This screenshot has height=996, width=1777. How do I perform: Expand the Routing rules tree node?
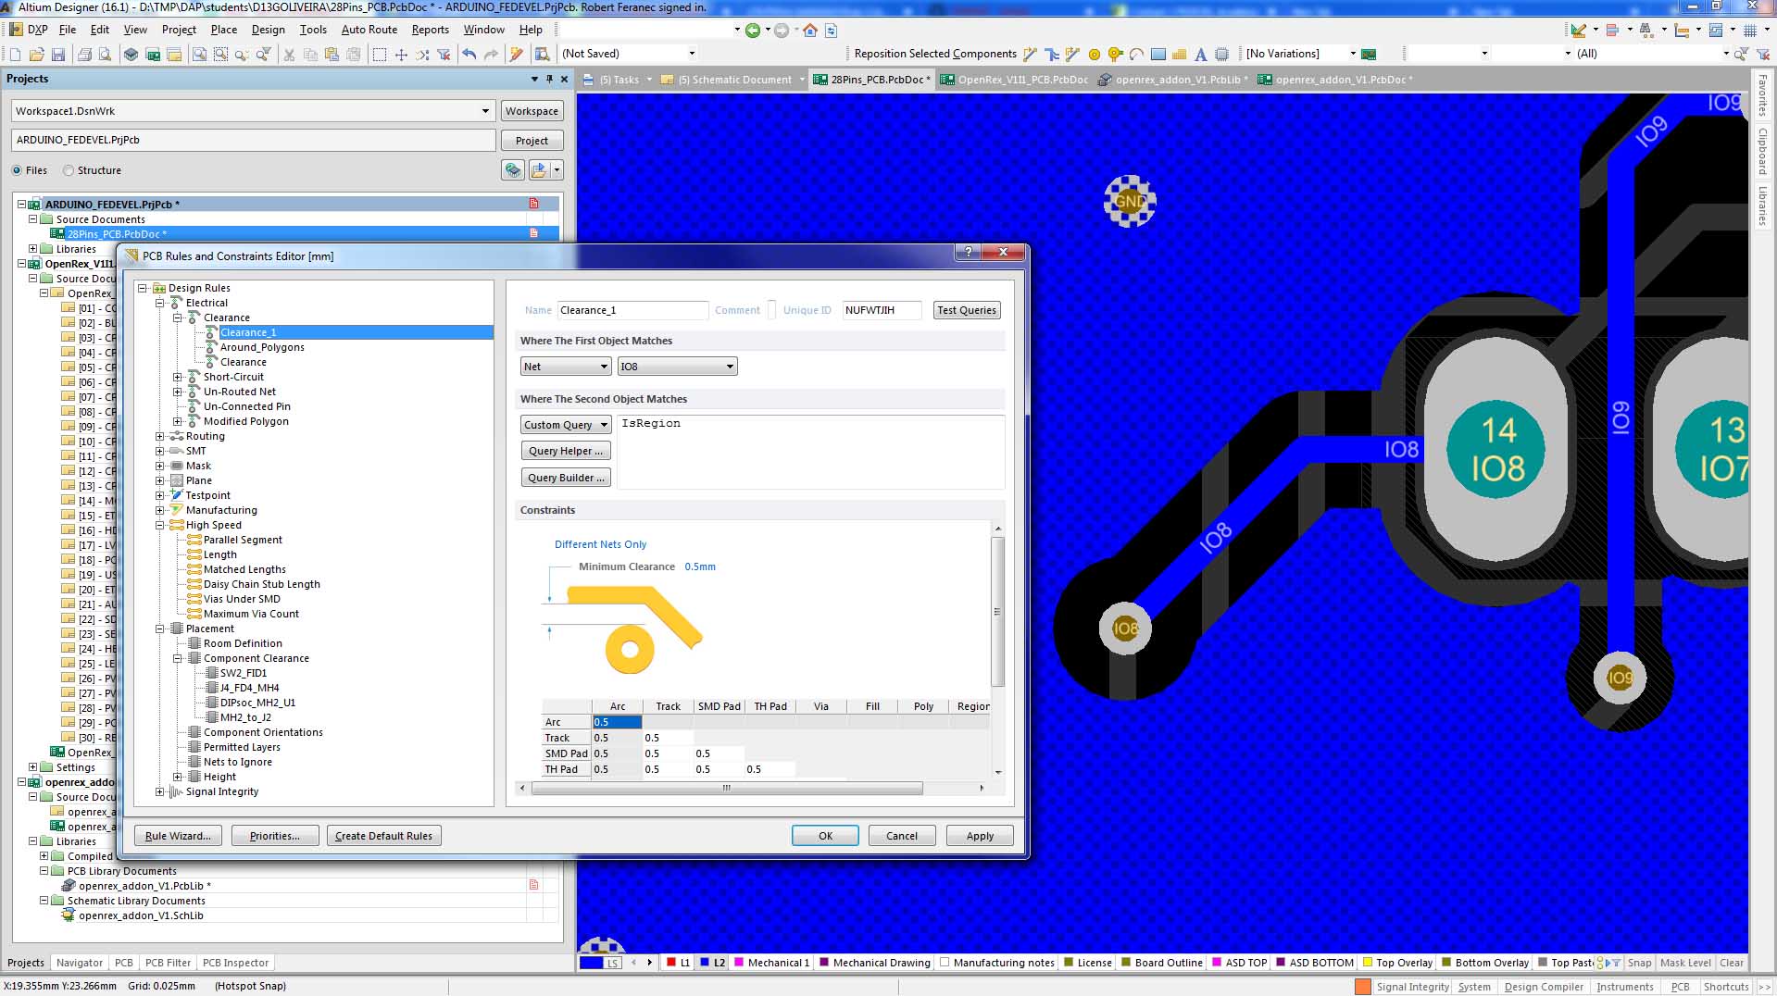point(159,436)
